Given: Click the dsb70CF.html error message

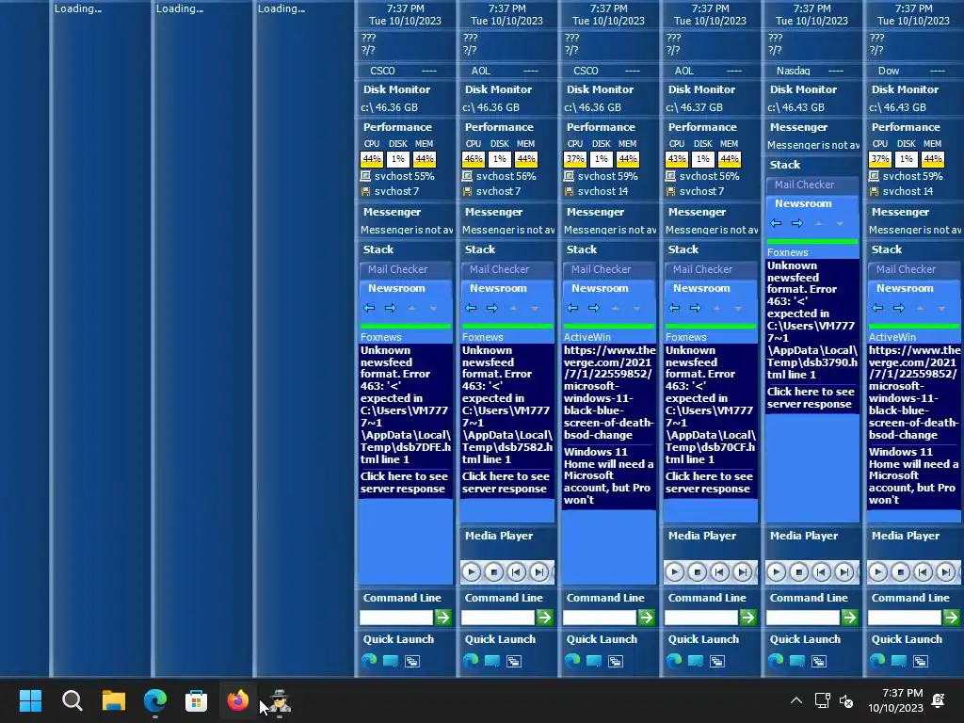Looking at the screenshot, I should [x=710, y=405].
